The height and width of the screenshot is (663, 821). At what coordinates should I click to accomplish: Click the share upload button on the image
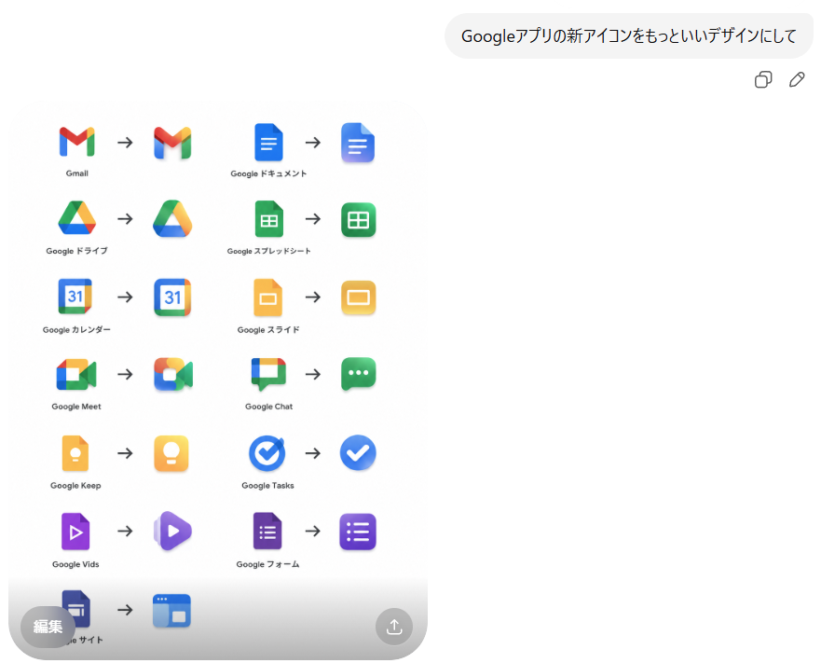394,627
